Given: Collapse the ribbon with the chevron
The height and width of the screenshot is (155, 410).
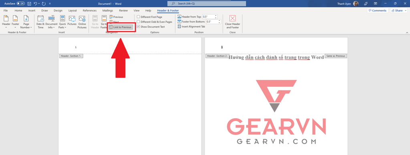Looking at the screenshot, I should pyautogui.click(x=407, y=33).
